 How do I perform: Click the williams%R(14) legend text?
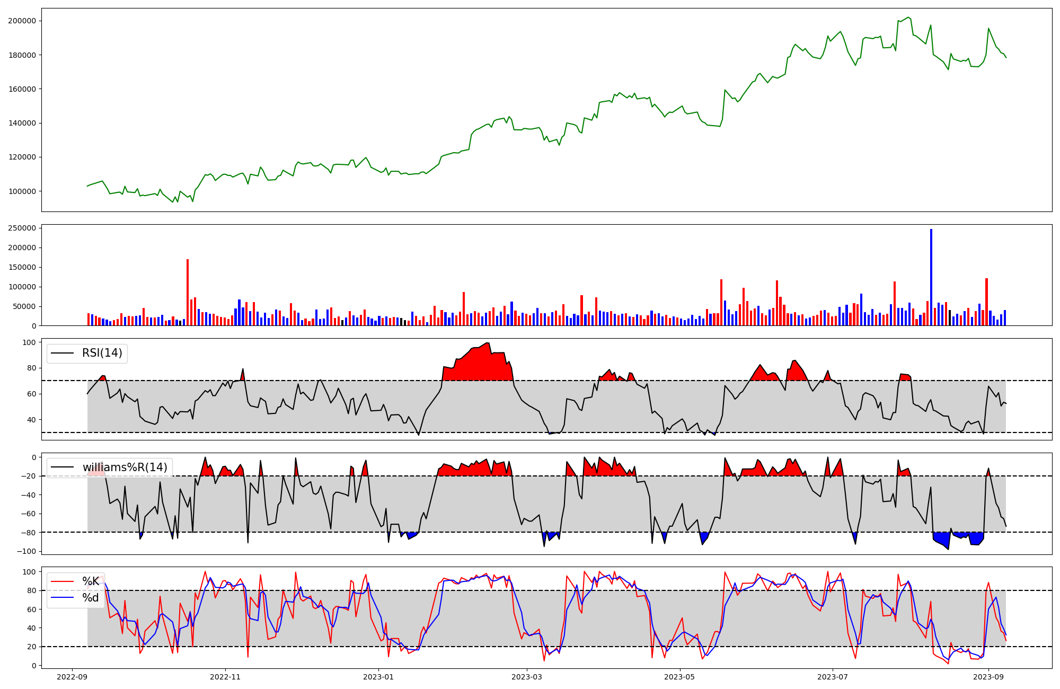(125, 467)
